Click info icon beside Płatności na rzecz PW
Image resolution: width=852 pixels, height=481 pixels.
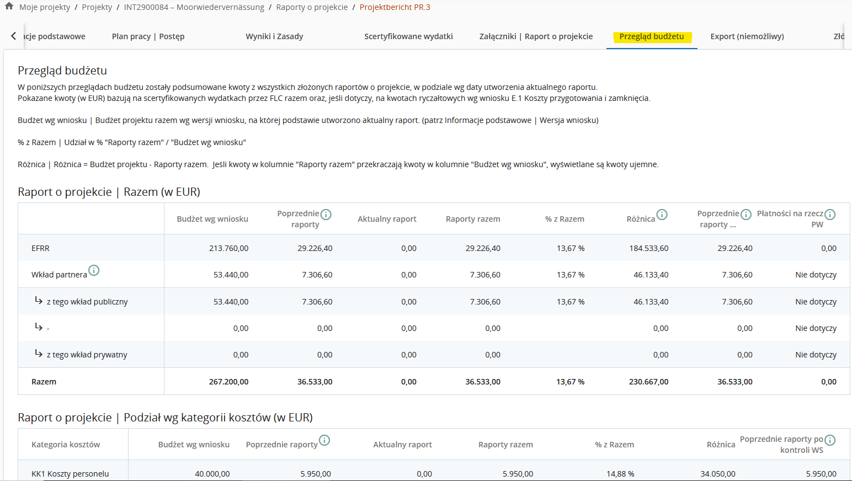[829, 215]
